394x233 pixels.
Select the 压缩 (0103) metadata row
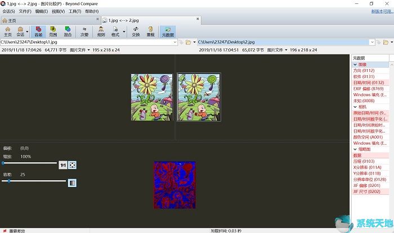(x=370, y=161)
